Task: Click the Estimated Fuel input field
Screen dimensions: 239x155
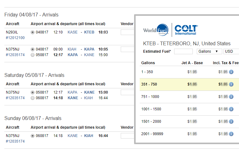Action: [x=183, y=51]
